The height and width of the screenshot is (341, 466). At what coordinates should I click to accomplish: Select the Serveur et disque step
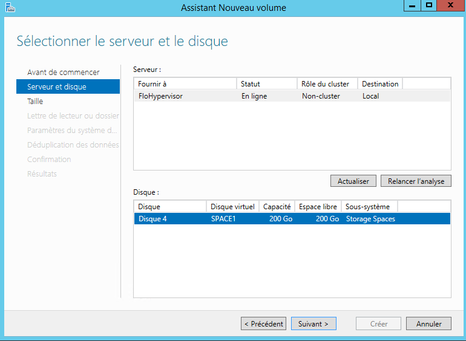[x=57, y=87]
